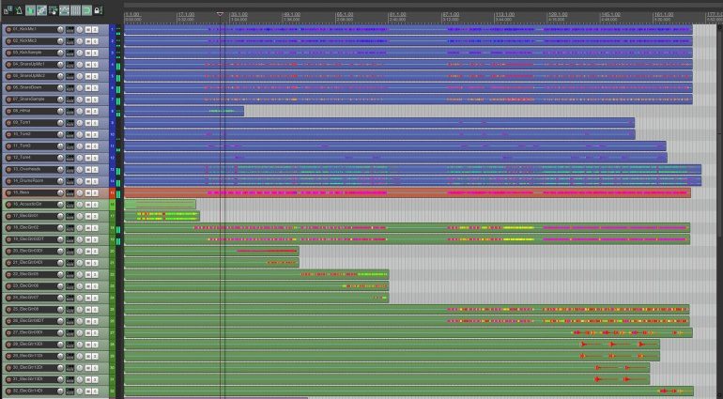
Task: Open FX/routing button on 01_KickMic1 track
Action: tap(69, 29)
